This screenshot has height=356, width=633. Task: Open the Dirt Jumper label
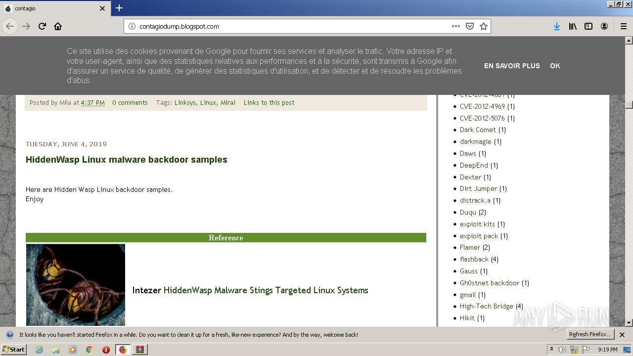(x=478, y=189)
